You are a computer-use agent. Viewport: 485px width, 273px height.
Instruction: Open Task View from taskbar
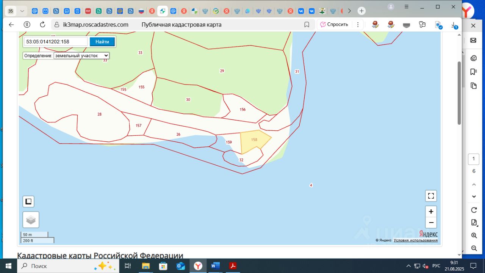[x=128, y=266]
